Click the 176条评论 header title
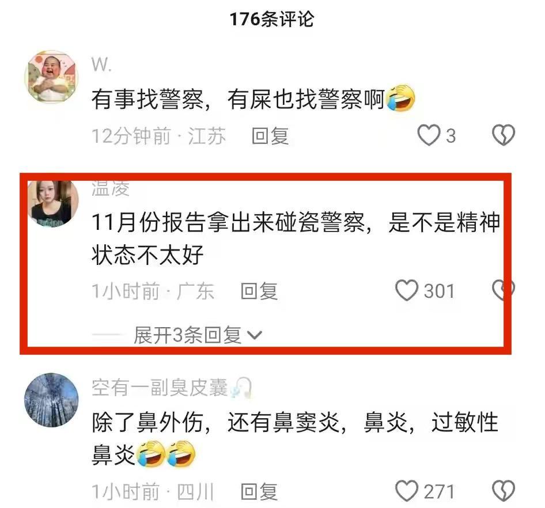Screen dimensions: 545x508 pyautogui.click(x=272, y=19)
